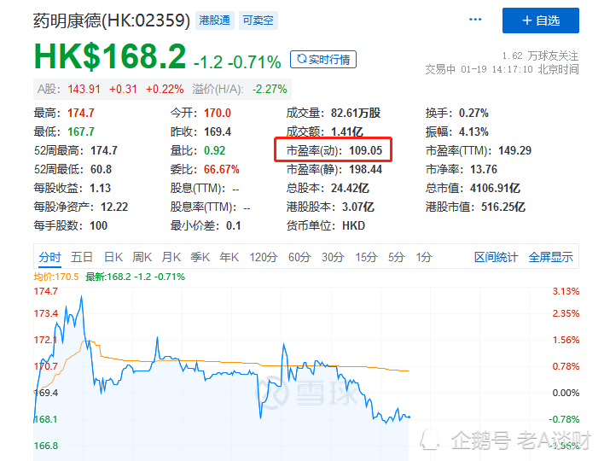
Task: Click the 3.13% axis label
Action: pyautogui.click(x=566, y=291)
